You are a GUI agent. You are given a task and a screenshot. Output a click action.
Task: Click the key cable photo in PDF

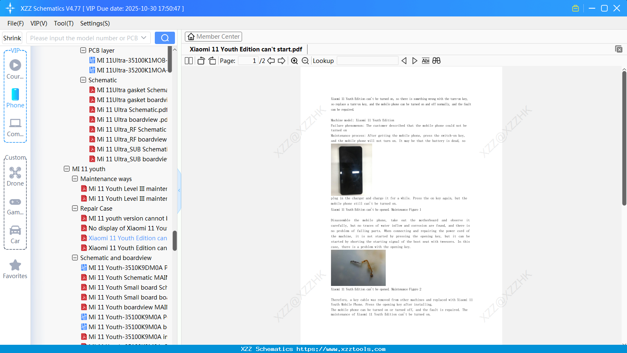click(x=358, y=268)
